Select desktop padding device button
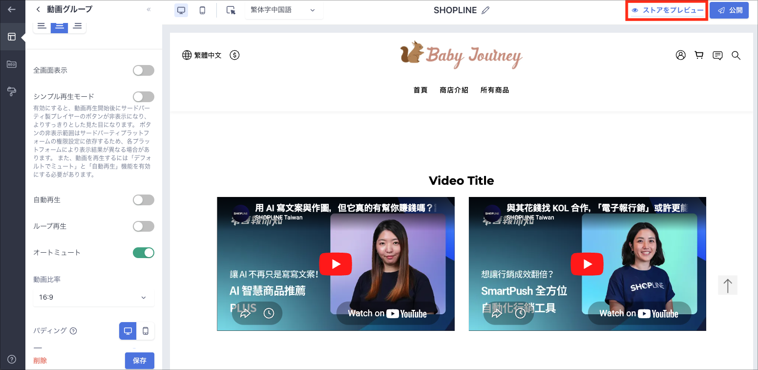 click(128, 331)
